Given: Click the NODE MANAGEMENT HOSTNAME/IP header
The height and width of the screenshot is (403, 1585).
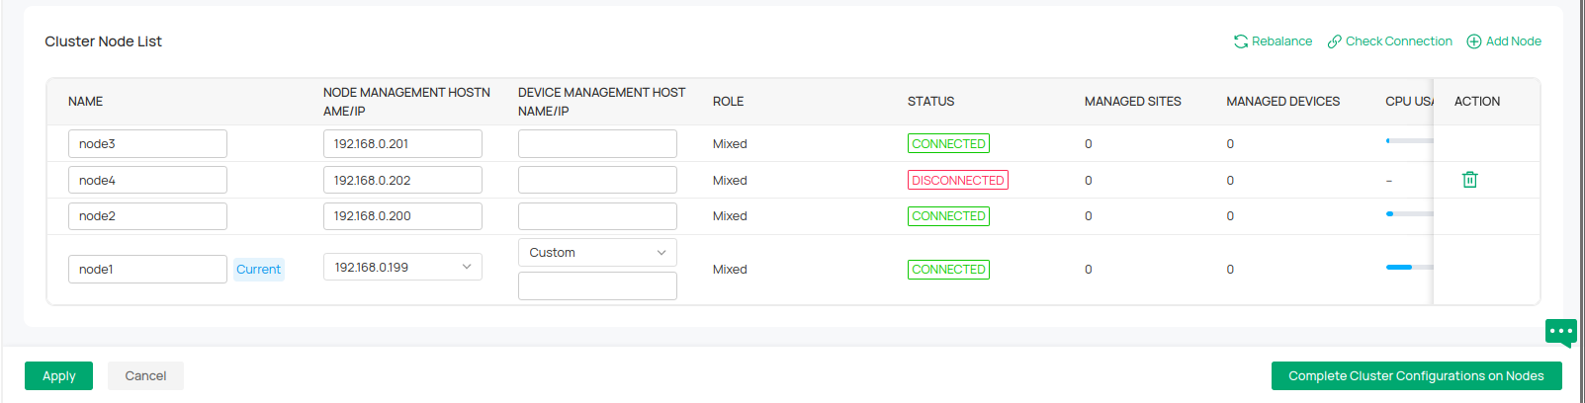Looking at the screenshot, I should (406, 102).
